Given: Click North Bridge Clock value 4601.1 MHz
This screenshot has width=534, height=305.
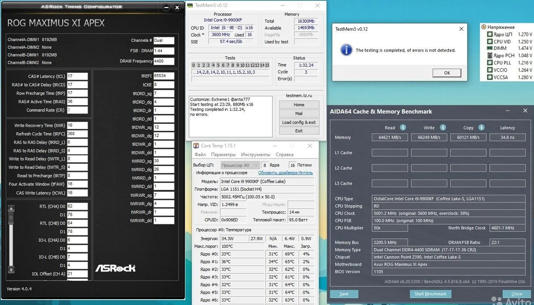Looking at the screenshot, I should pyautogui.click(x=508, y=228).
